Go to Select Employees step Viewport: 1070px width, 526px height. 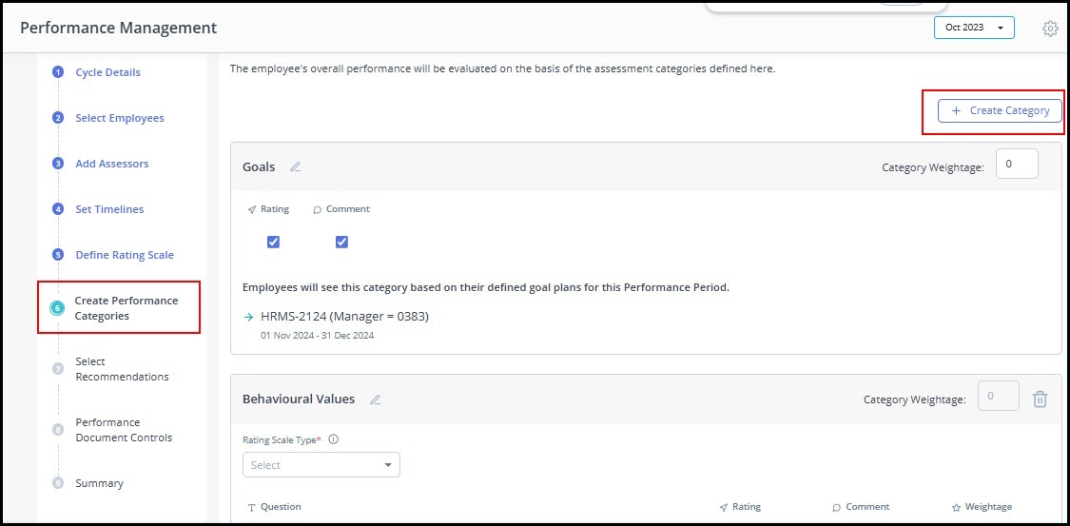click(x=120, y=118)
